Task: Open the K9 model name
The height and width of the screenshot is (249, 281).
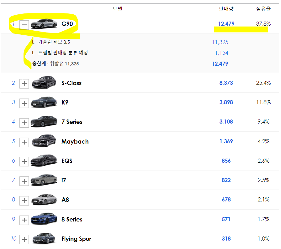Action: point(65,102)
